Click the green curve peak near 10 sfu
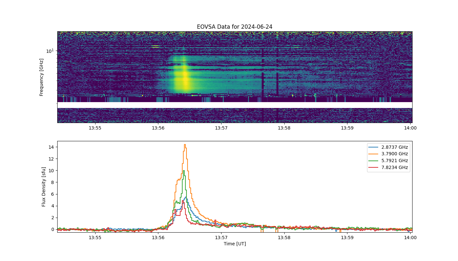 click(184, 171)
